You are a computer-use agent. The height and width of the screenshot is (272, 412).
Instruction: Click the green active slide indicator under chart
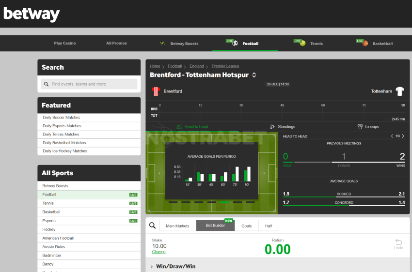pos(224,202)
